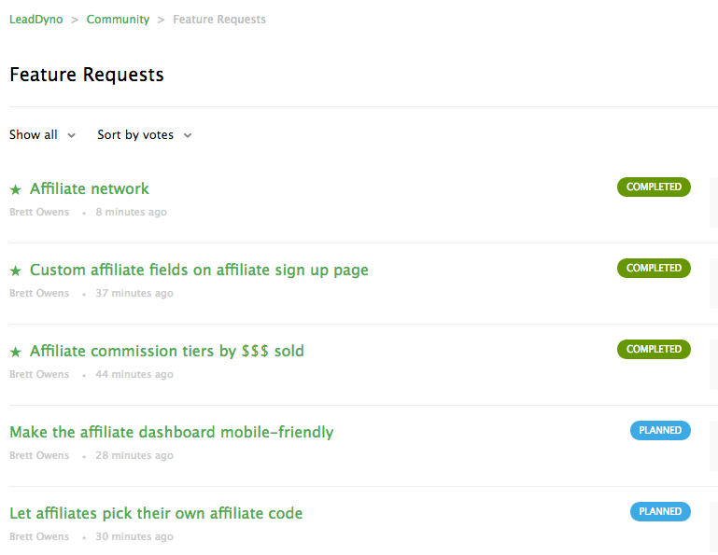Click Brett Owens under Affiliate network
This screenshot has height=555, width=718.
[x=39, y=212]
